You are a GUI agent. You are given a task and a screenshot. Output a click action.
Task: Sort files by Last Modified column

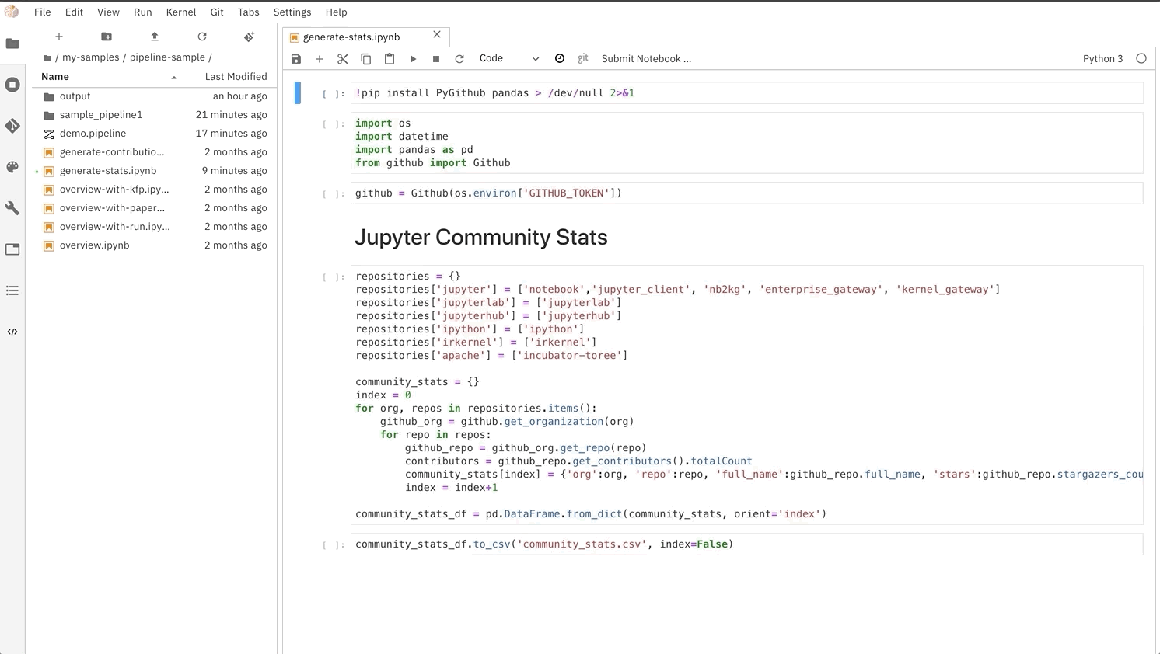click(236, 77)
